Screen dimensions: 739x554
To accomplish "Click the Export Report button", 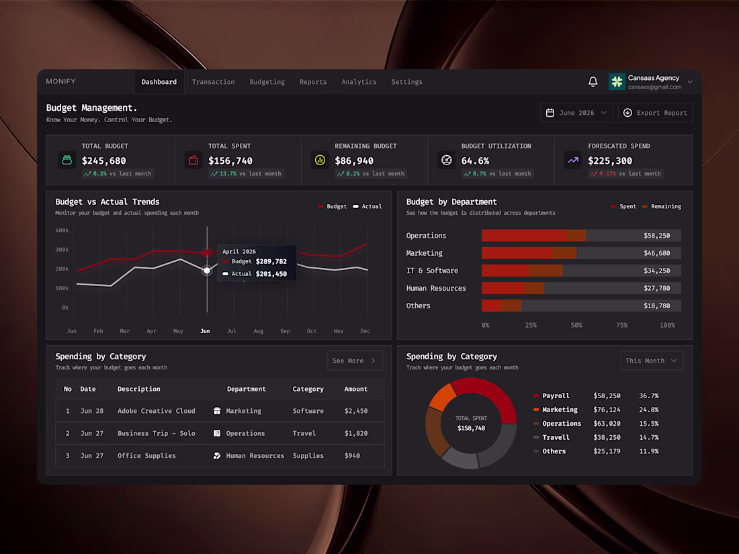I will [x=655, y=113].
